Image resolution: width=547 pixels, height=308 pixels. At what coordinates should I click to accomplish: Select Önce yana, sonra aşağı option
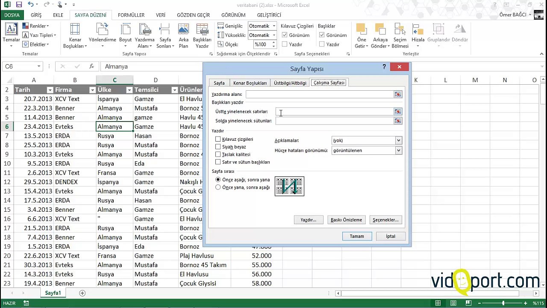(x=218, y=187)
